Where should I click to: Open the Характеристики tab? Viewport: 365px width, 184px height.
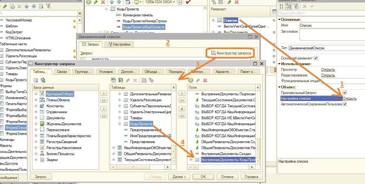coord(224,72)
